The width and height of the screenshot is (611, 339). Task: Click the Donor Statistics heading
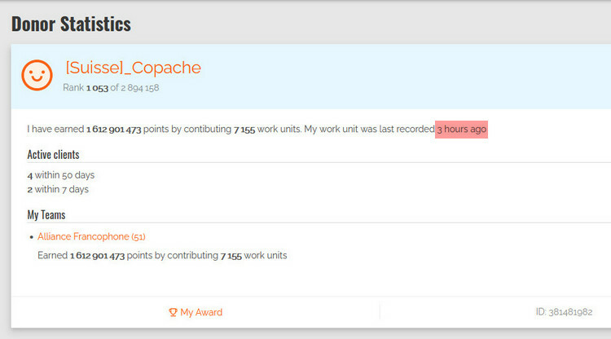71,24
